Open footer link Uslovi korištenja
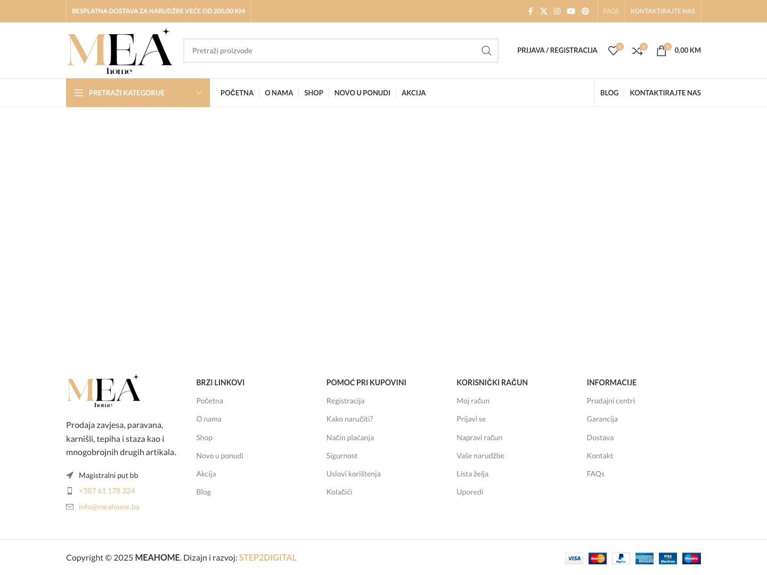Screen dimensions: 767x575 (354, 474)
